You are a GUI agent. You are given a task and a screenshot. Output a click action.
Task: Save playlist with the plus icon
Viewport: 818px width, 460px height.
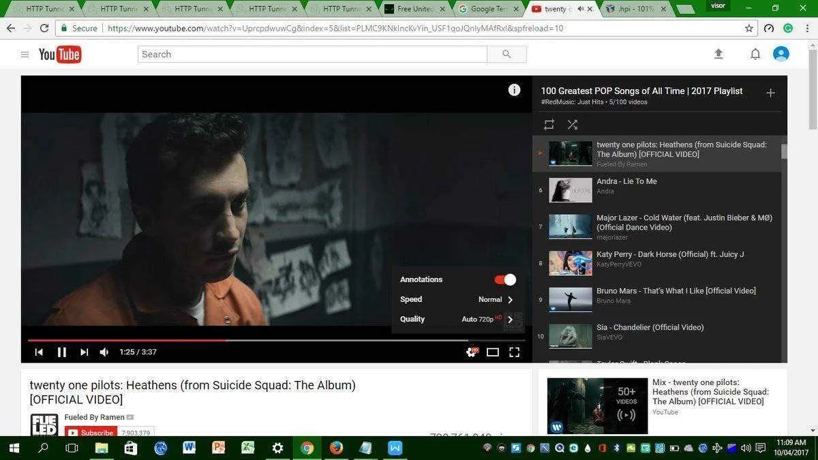770,93
